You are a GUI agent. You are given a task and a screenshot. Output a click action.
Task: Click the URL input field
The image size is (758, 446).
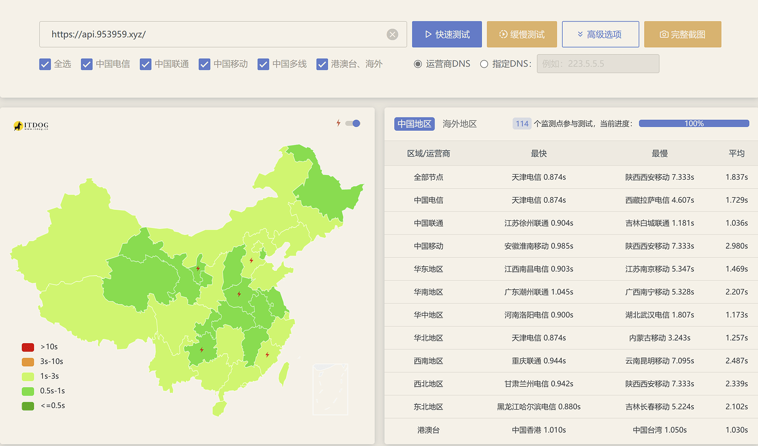tap(223, 35)
